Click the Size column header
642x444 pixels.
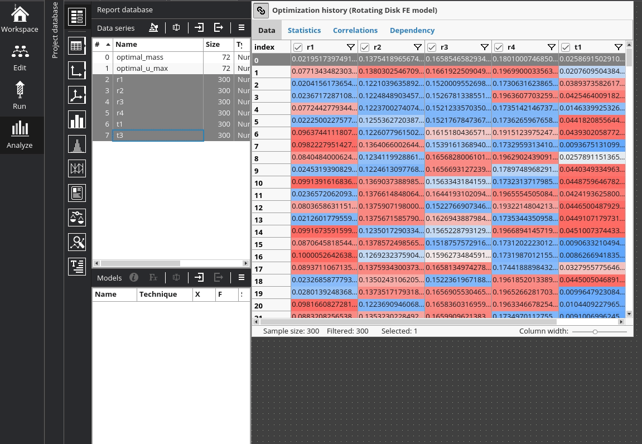click(x=219, y=45)
